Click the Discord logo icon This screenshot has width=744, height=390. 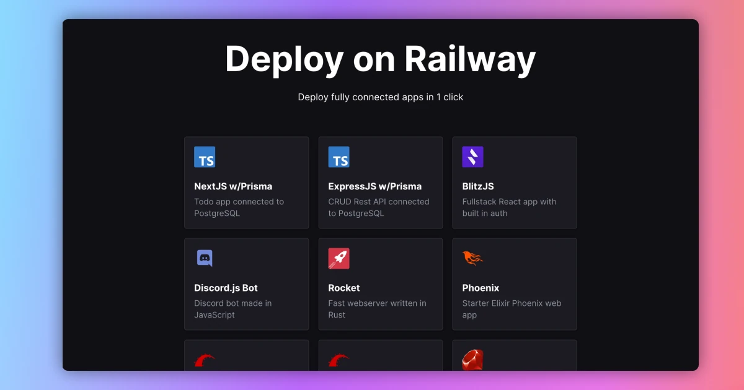tap(205, 258)
